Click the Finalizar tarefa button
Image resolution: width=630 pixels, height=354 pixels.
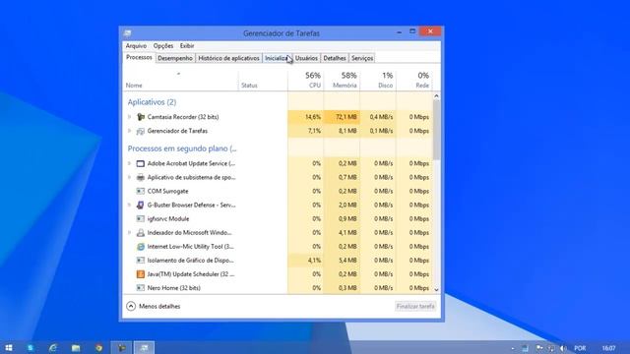point(415,306)
